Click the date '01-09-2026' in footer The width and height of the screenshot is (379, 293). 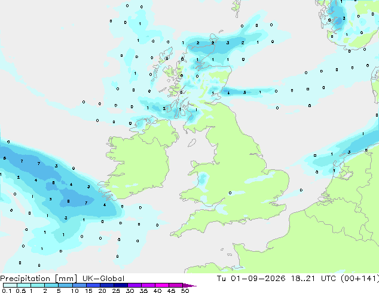click(258, 279)
